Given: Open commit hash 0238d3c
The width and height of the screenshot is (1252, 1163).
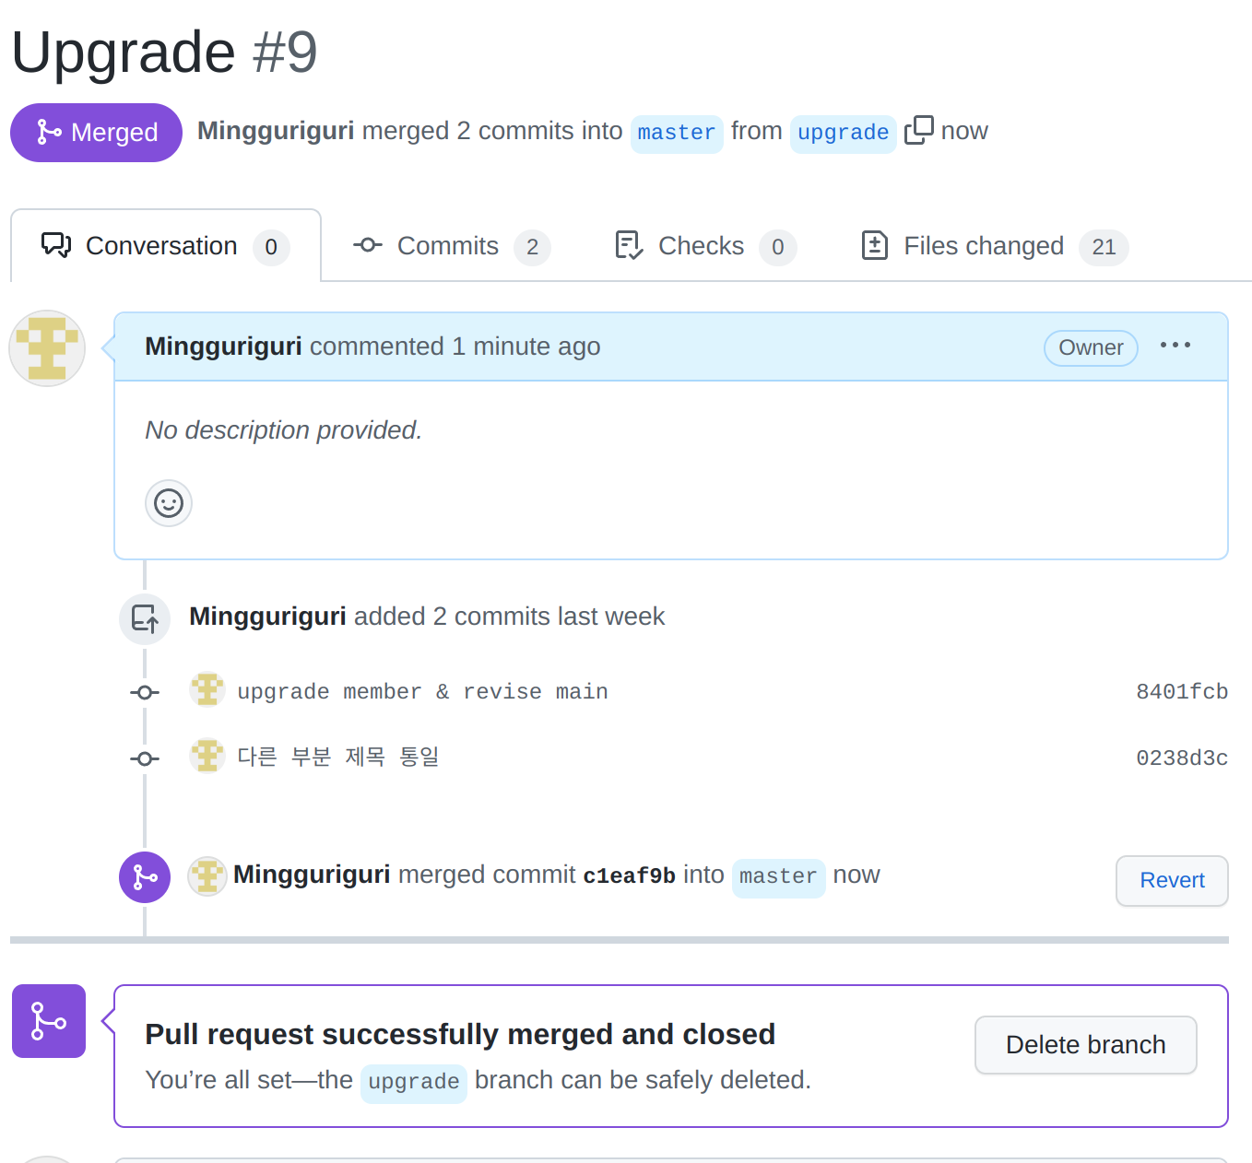Looking at the screenshot, I should 1182,758.
